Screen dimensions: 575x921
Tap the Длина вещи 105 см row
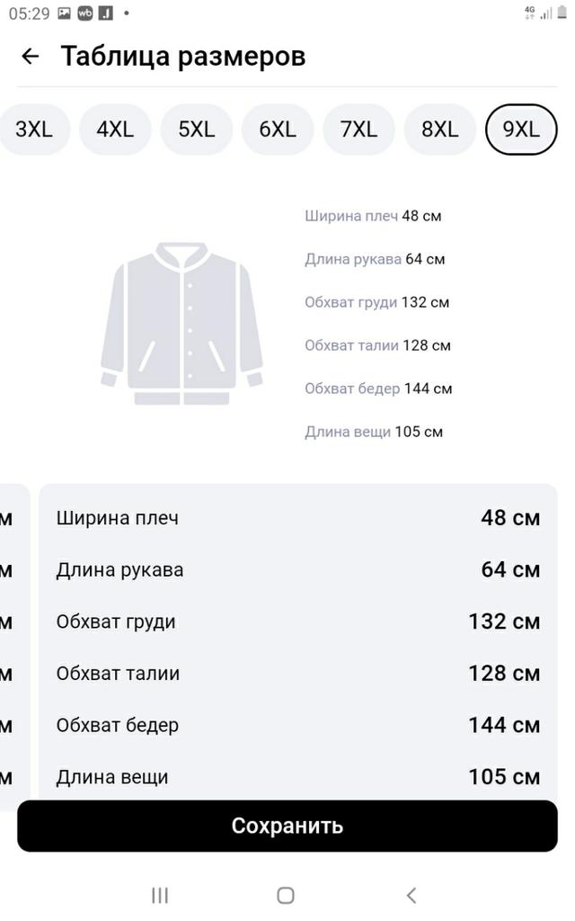297,776
